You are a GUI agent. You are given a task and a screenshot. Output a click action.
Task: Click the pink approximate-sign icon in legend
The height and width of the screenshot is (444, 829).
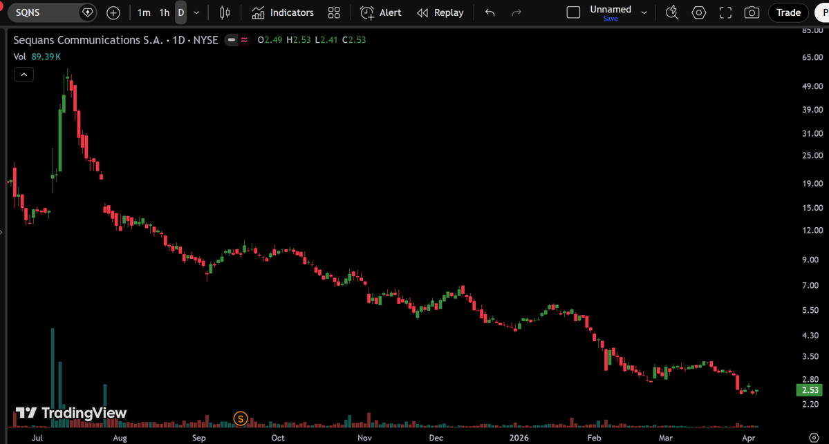[244, 40]
